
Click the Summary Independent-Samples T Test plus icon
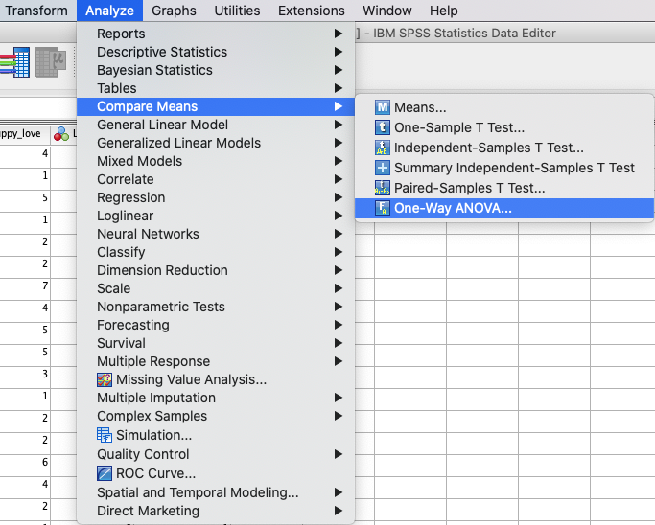click(x=383, y=168)
